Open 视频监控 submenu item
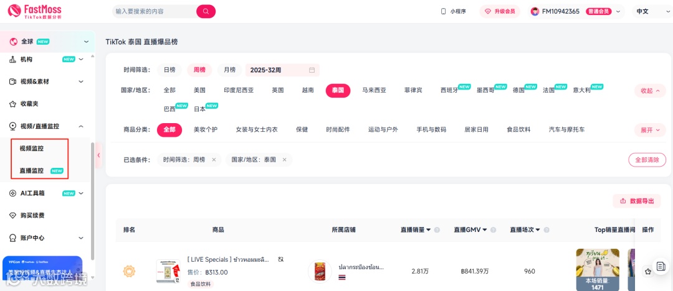673x291 pixels. click(32, 149)
